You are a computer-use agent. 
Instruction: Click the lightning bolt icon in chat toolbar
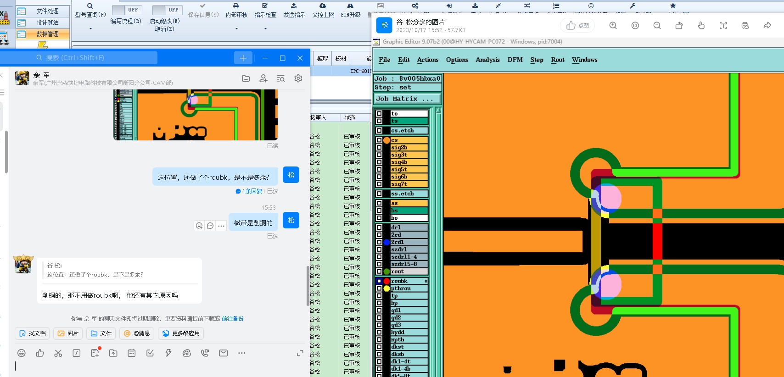point(168,353)
